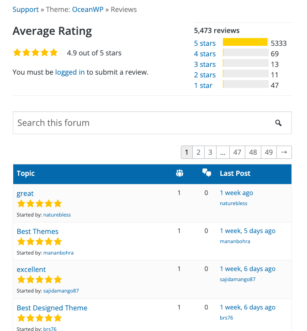This screenshot has height=331, width=307.
Task: Open the Support breadcrumb link
Action: (26, 9)
